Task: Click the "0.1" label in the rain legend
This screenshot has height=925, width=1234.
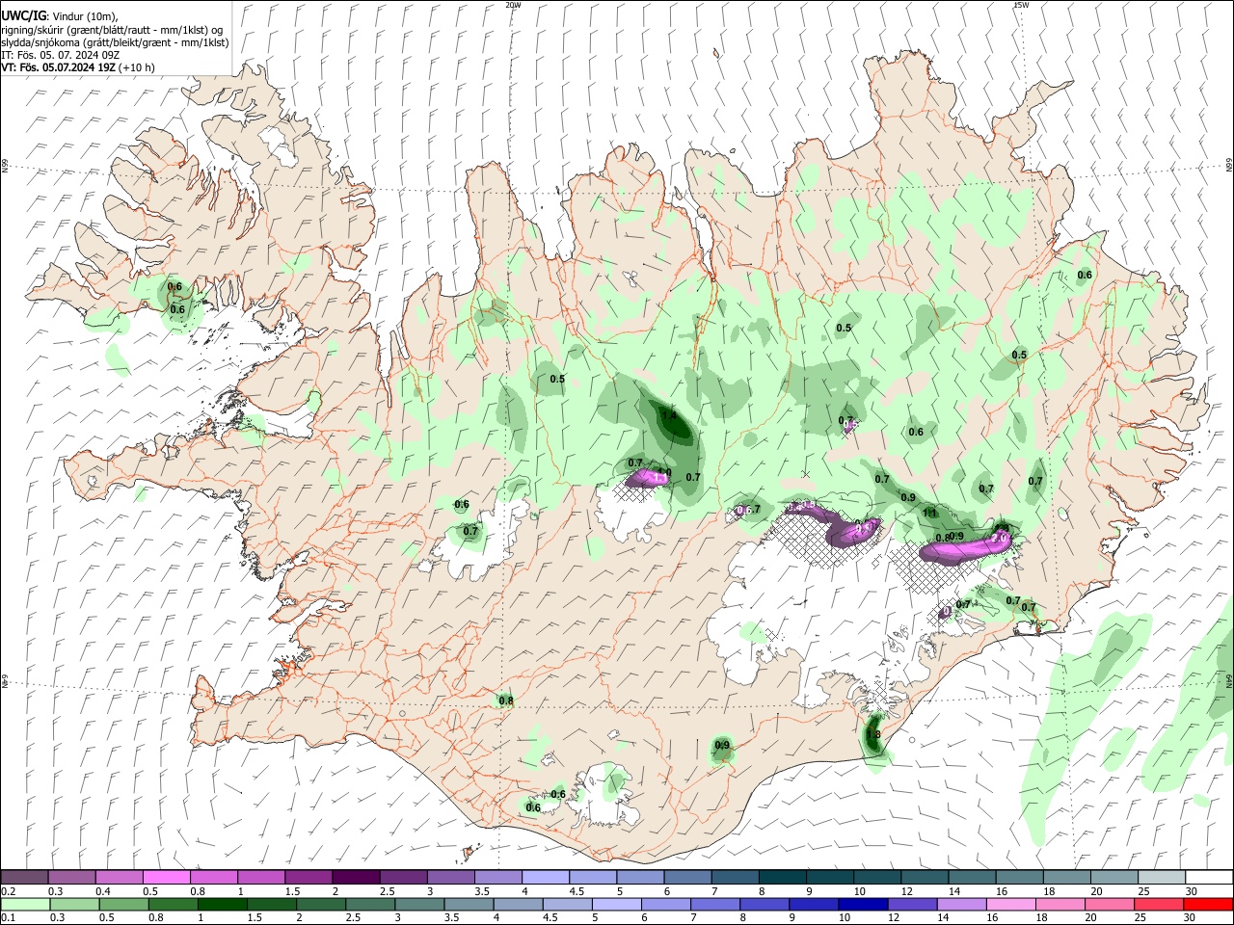Action: (8, 918)
